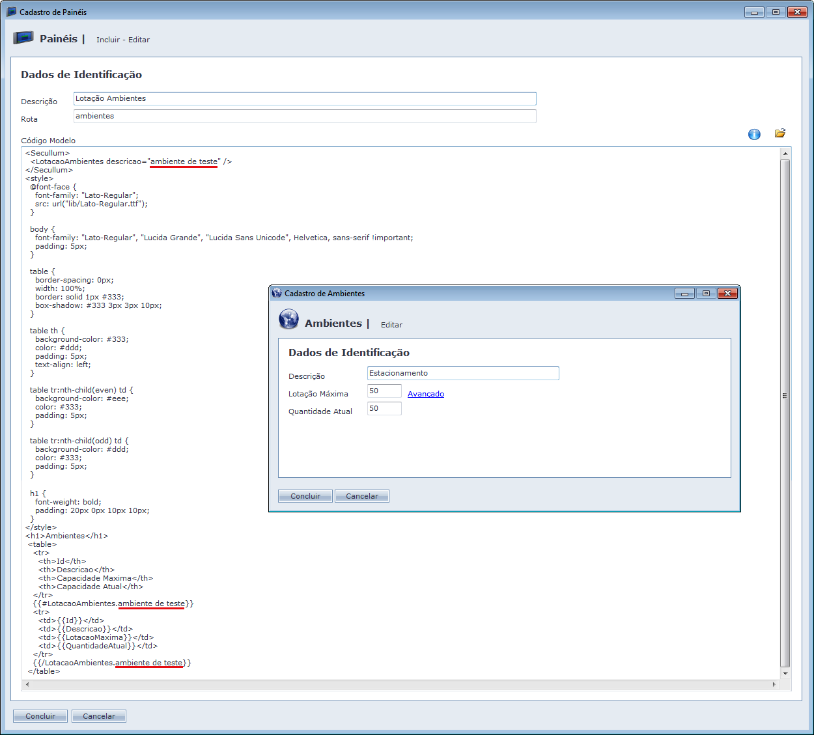Select the Estacionamento description field
This screenshot has width=814, height=735.
[x=462, y=373]
